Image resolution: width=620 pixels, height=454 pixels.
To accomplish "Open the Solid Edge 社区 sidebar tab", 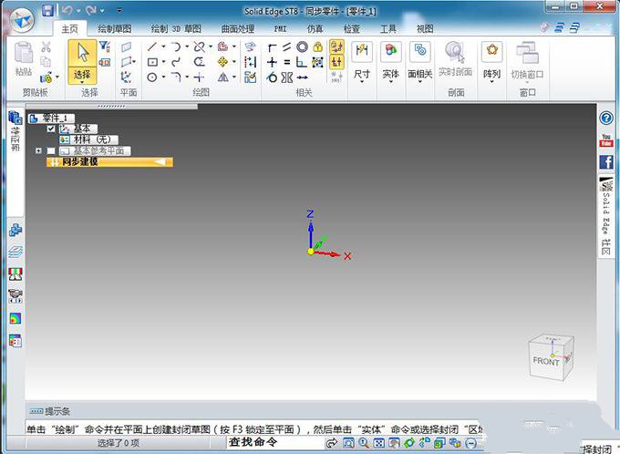I will (606, 216).
